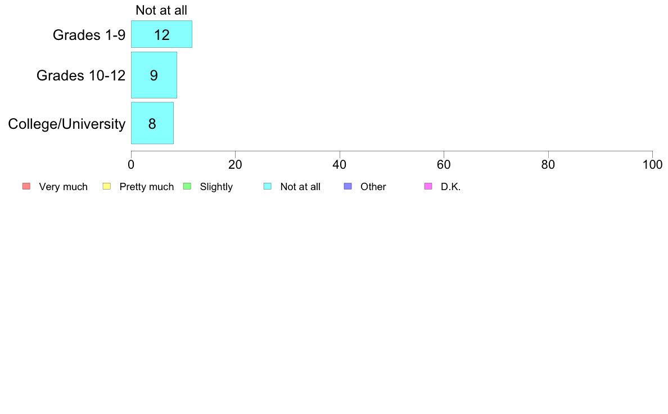The width and height of the screenshot is (668, 414).
Task: Click the cyan Not at all legend swatch
Action: (268, 186)
